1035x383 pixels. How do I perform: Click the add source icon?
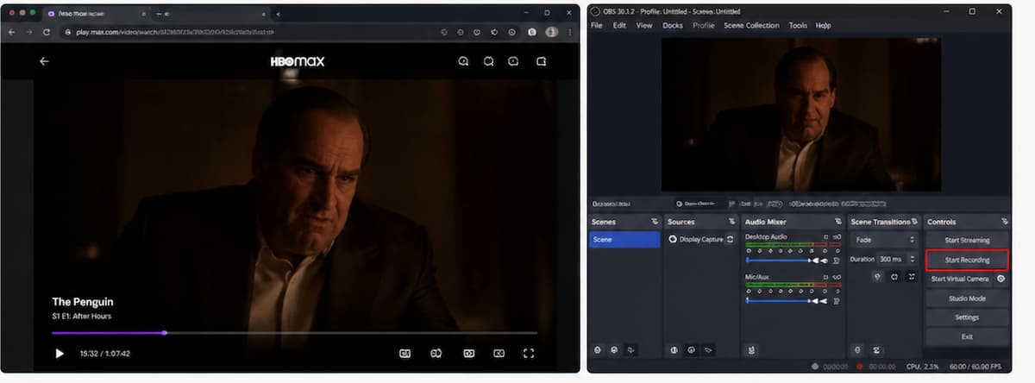674,349
